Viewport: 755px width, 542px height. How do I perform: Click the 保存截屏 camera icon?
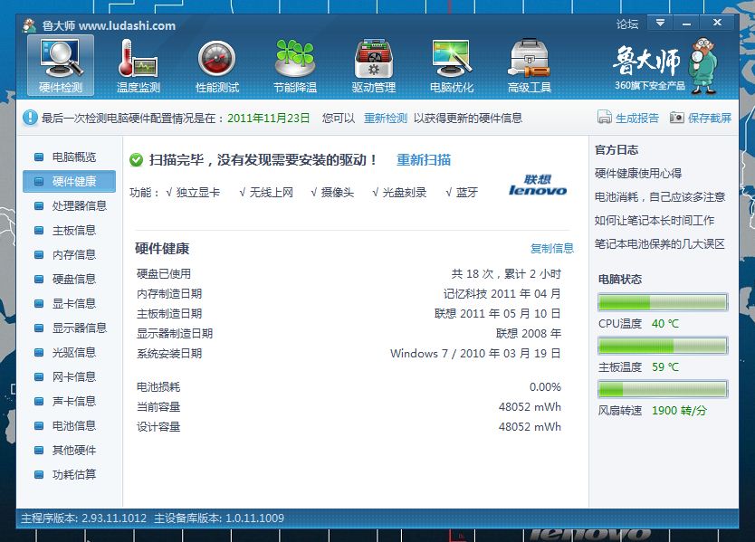[x=676, y=118]
